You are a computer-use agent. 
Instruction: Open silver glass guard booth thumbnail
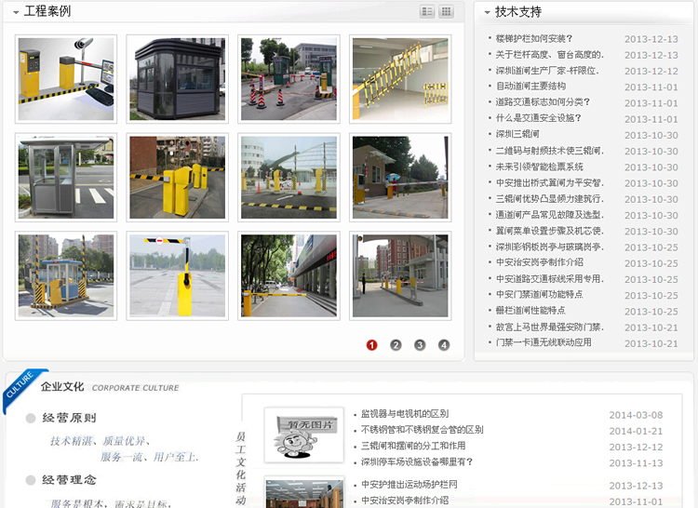pos(66,177)
